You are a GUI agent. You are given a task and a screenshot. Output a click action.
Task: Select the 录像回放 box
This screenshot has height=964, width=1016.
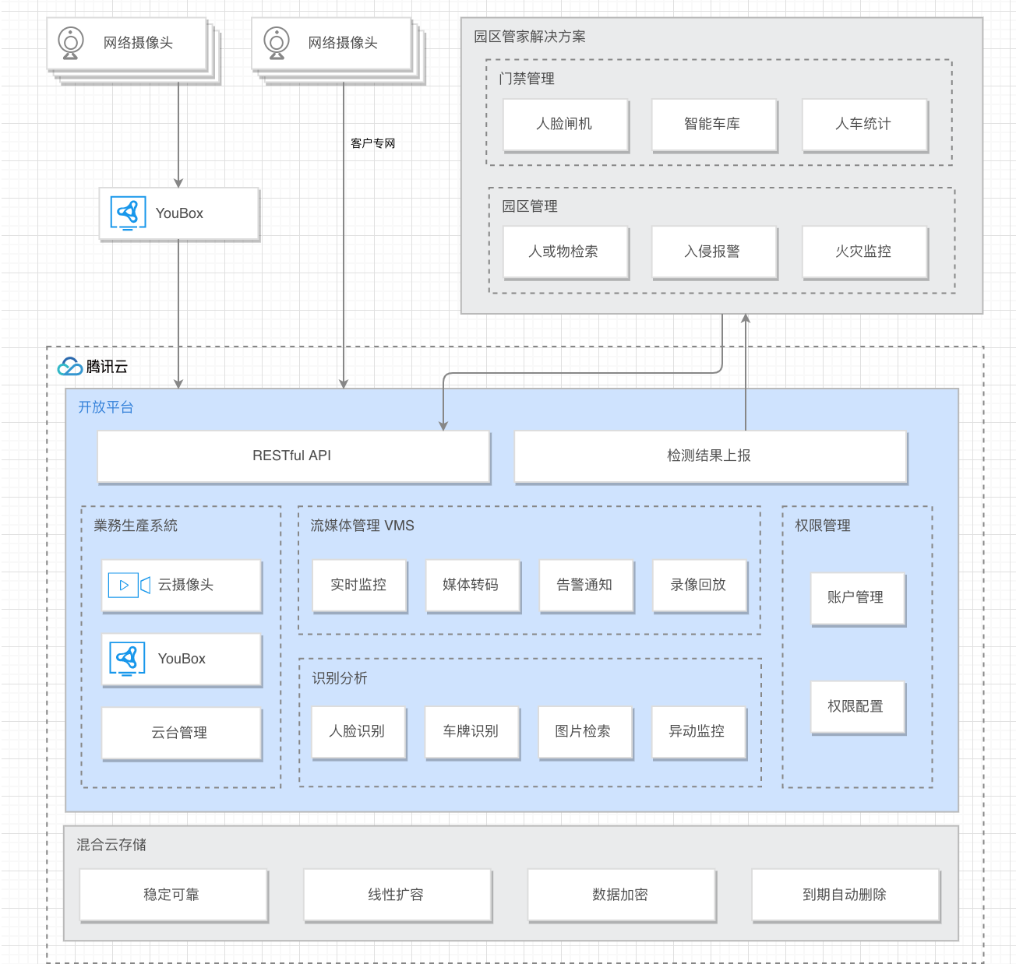(x=699, y=585)
